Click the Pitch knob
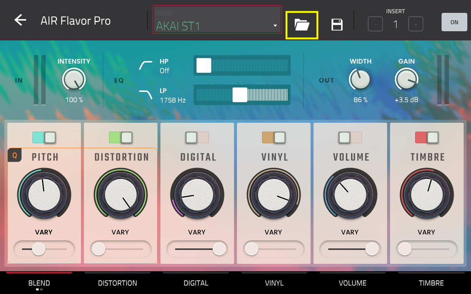The image size is (471, 294). 44,195
